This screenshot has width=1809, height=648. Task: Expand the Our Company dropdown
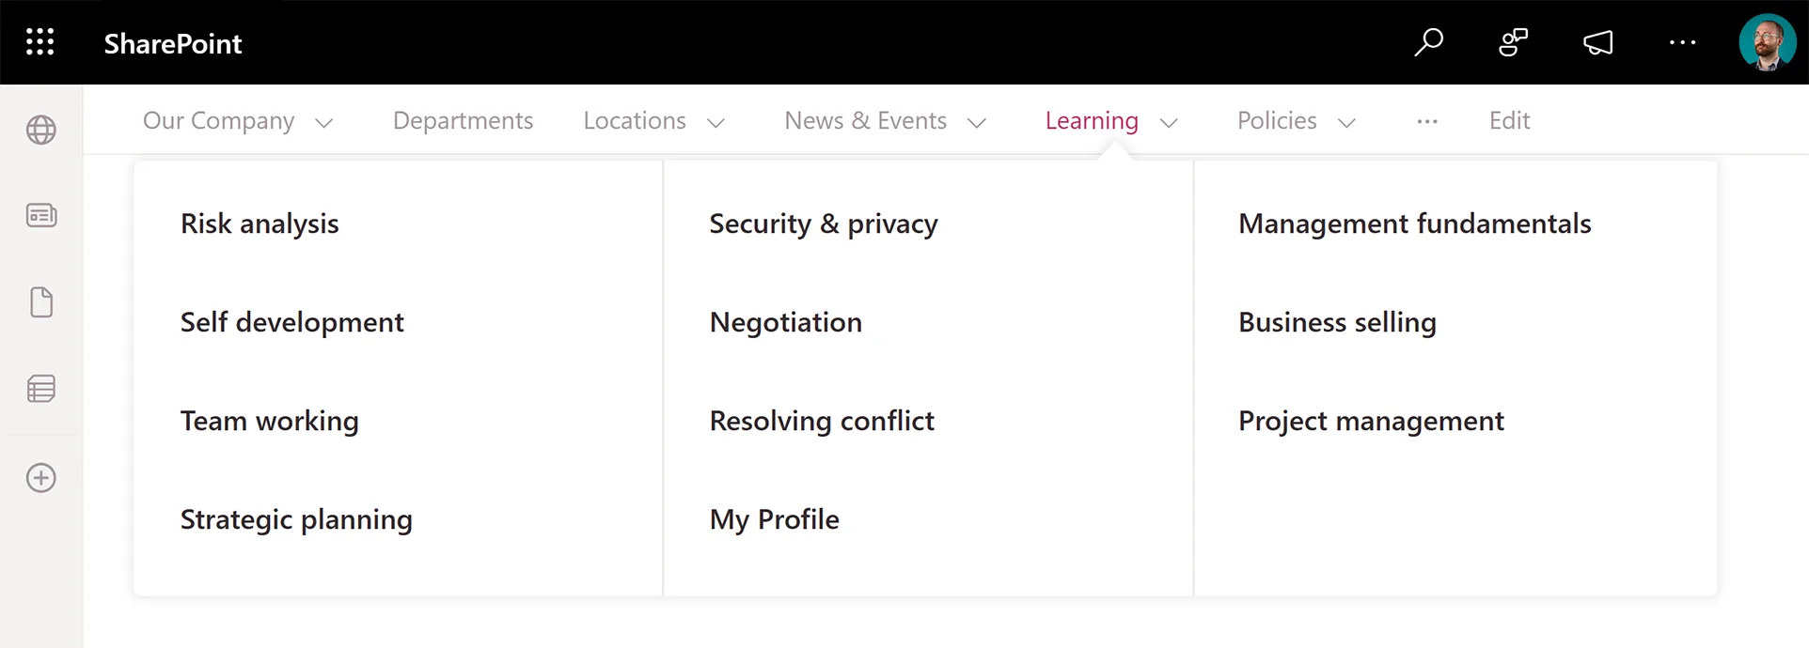[x=324, y=122]
